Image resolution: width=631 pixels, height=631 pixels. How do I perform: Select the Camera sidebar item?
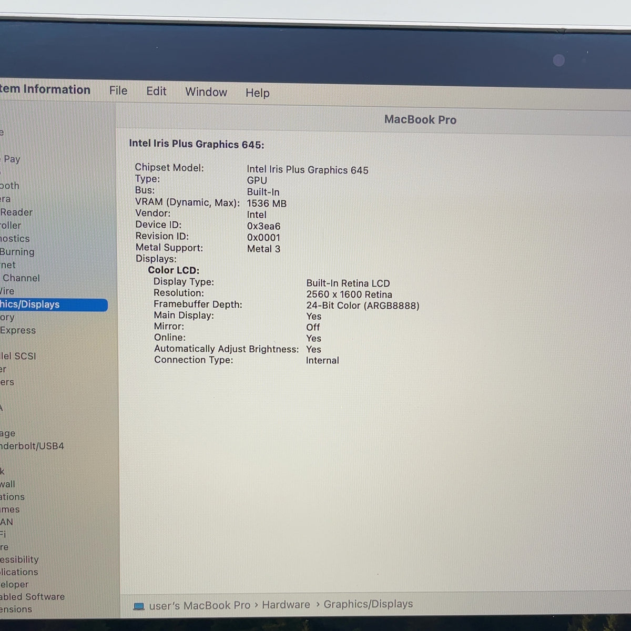5,199
